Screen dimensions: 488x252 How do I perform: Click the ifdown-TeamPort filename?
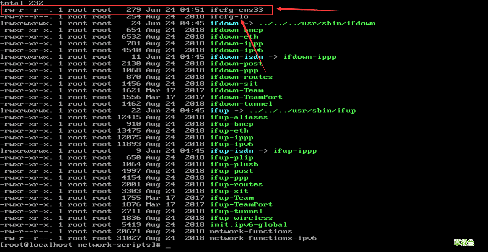coord(246,97)
